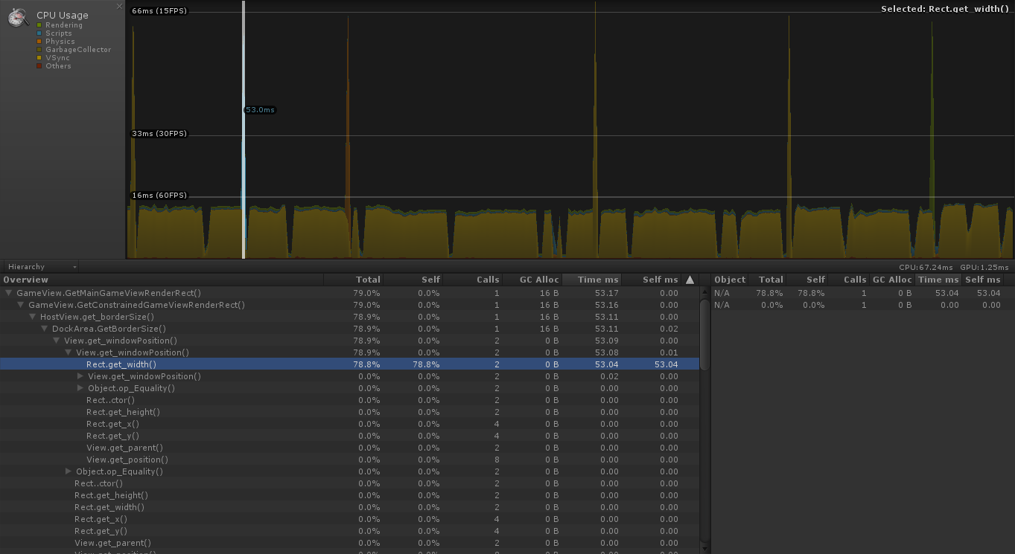The width and height of the screenshot is (1015, 554).
Task: Click the 53.16 Time ms cell
Action: [607, 305]
